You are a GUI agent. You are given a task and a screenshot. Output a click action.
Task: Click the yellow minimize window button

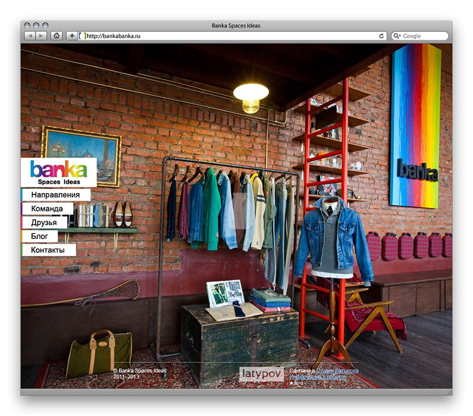tap(35, 26)
